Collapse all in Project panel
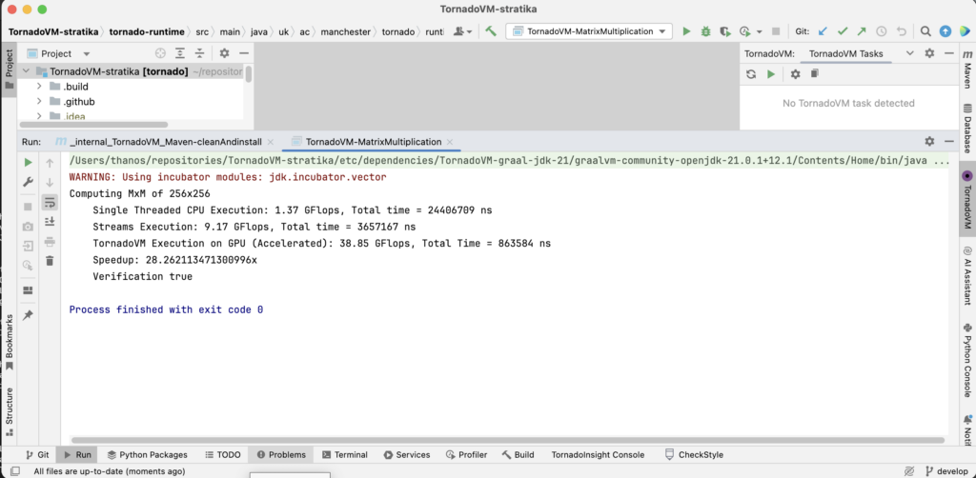This screenshot has width=976, height=478. [199, 53]
